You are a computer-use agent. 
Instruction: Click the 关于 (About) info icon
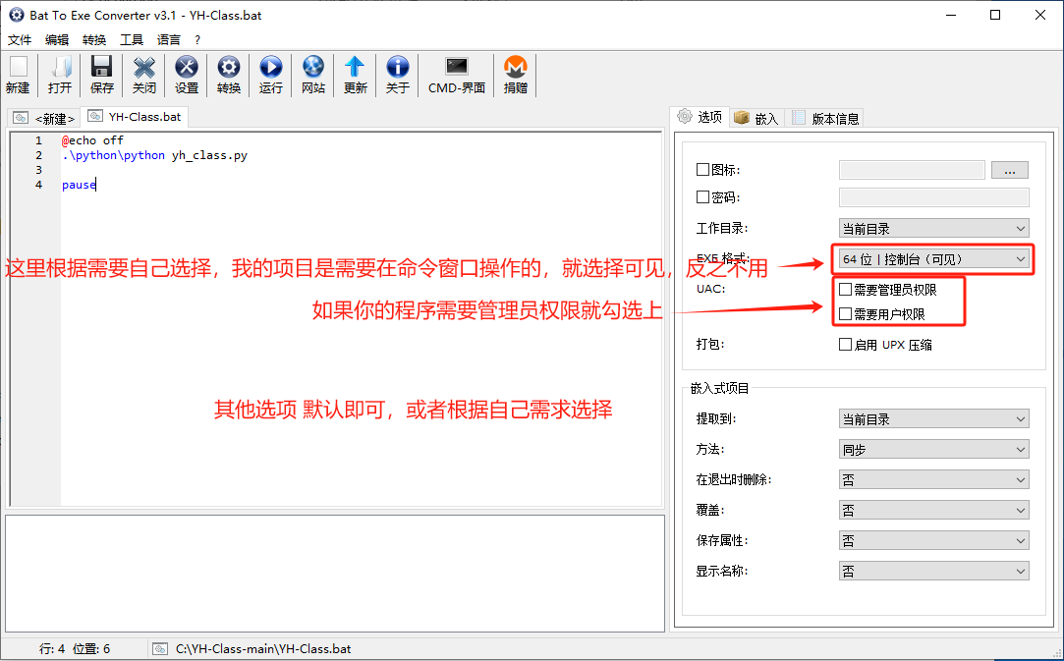(x=398, y=75)
